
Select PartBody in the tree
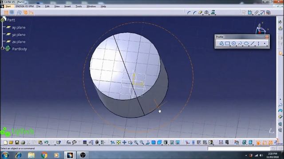(20, 49)
